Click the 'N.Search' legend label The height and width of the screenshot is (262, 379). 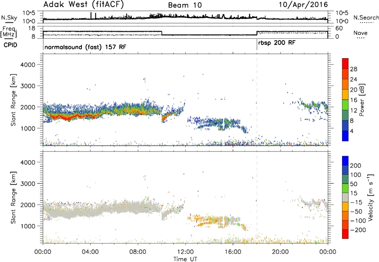tap(366, 17)
